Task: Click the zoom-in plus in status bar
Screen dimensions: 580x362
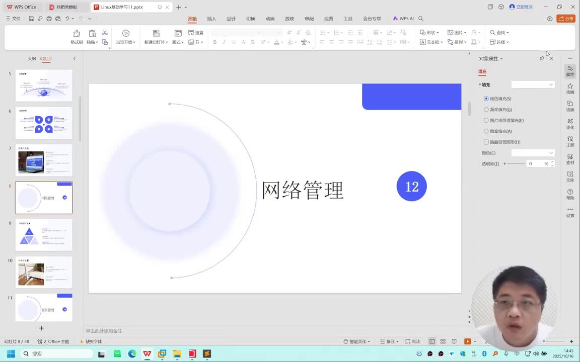Action: click(571, 341)
